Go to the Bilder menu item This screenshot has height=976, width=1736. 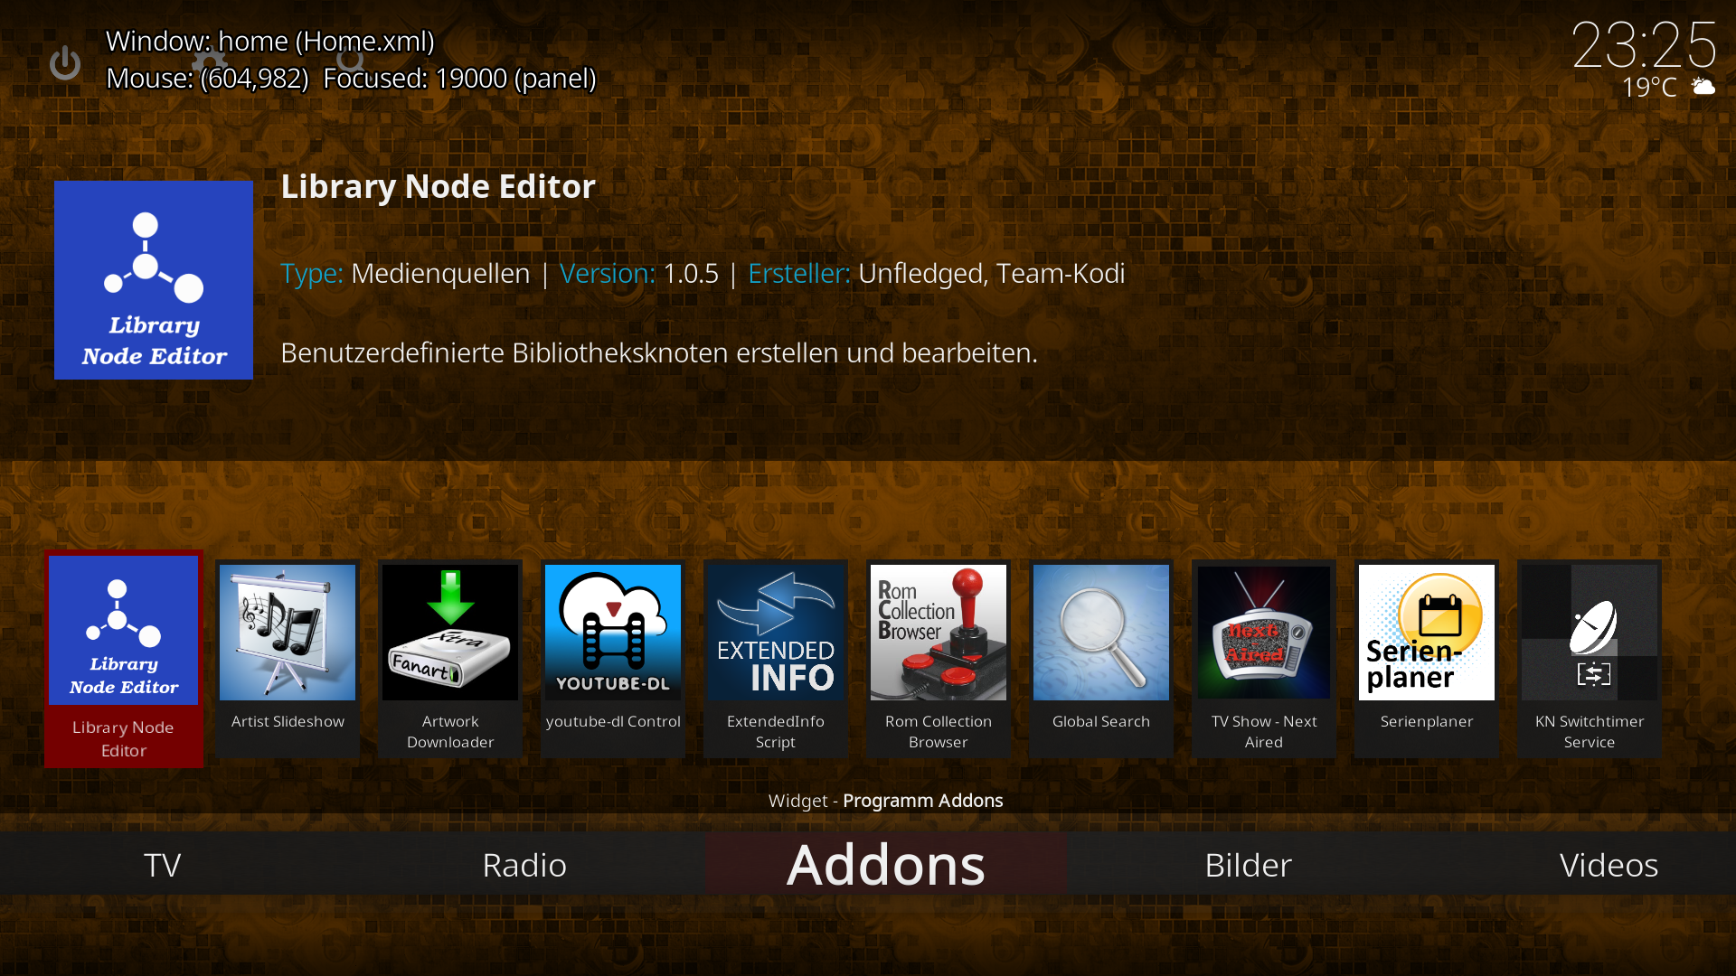tap(1248, 865)
